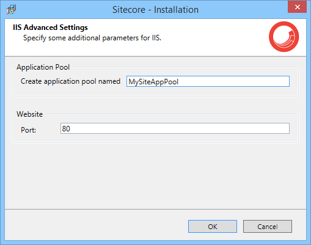Click 'Specify some additional parameters for IIS.' text
The image size is (311, 245).
(x=92, y=38)
